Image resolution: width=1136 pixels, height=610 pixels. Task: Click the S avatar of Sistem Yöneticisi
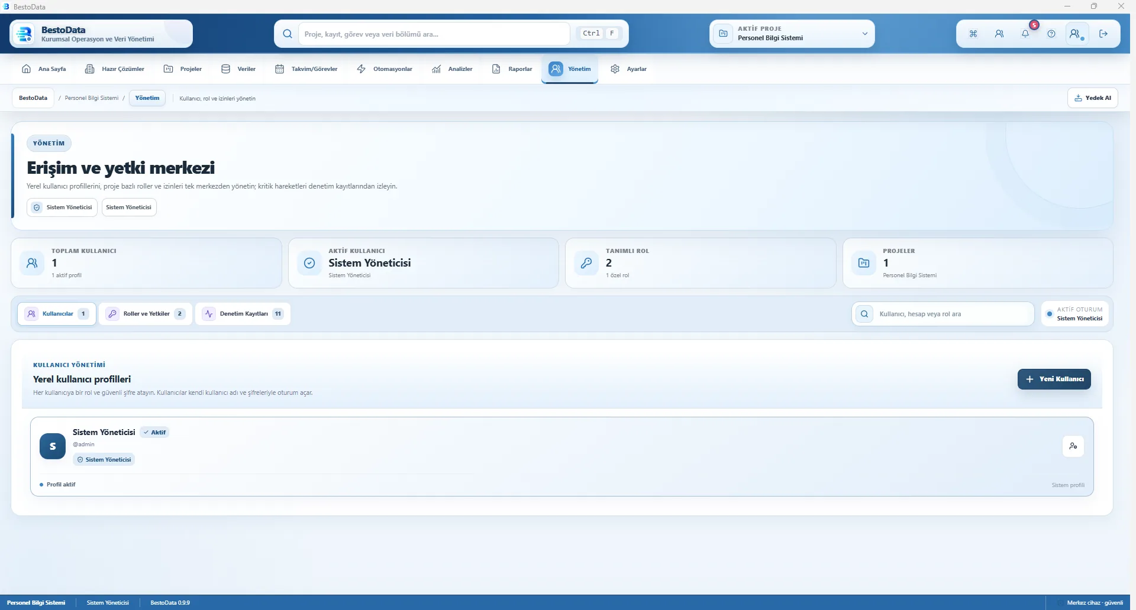tap(53, 446)
